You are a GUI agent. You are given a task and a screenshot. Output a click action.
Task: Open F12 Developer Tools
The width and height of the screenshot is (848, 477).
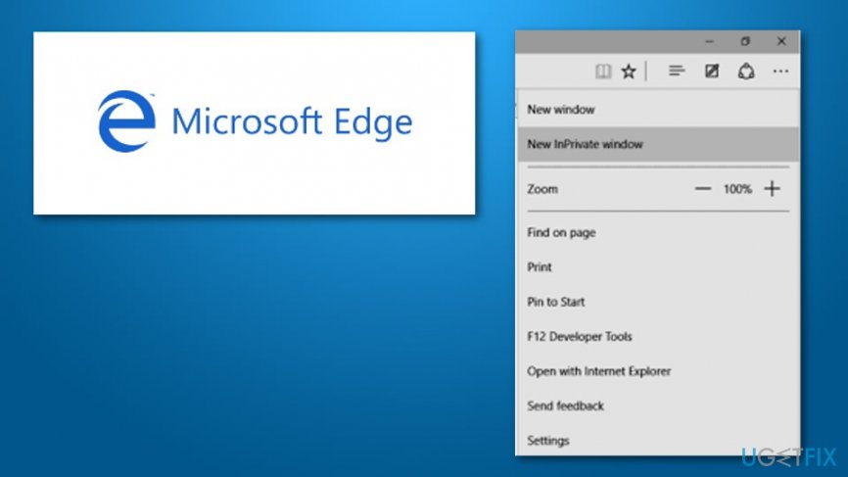point(658,336)
